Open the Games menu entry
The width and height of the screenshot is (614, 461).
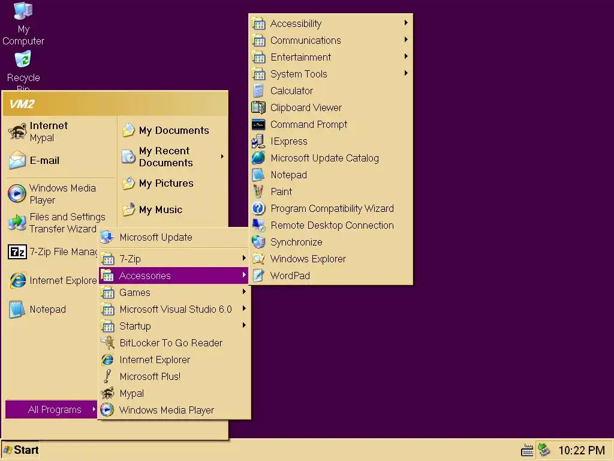click(174, 292)
